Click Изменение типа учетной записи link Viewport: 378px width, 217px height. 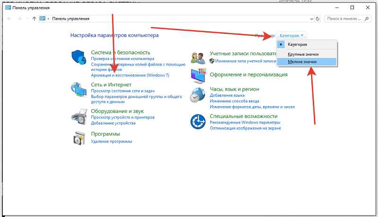246,61
